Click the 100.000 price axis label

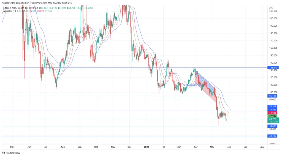coord(273,92)
